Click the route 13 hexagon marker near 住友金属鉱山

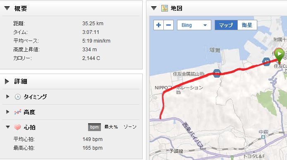[217, 74]
